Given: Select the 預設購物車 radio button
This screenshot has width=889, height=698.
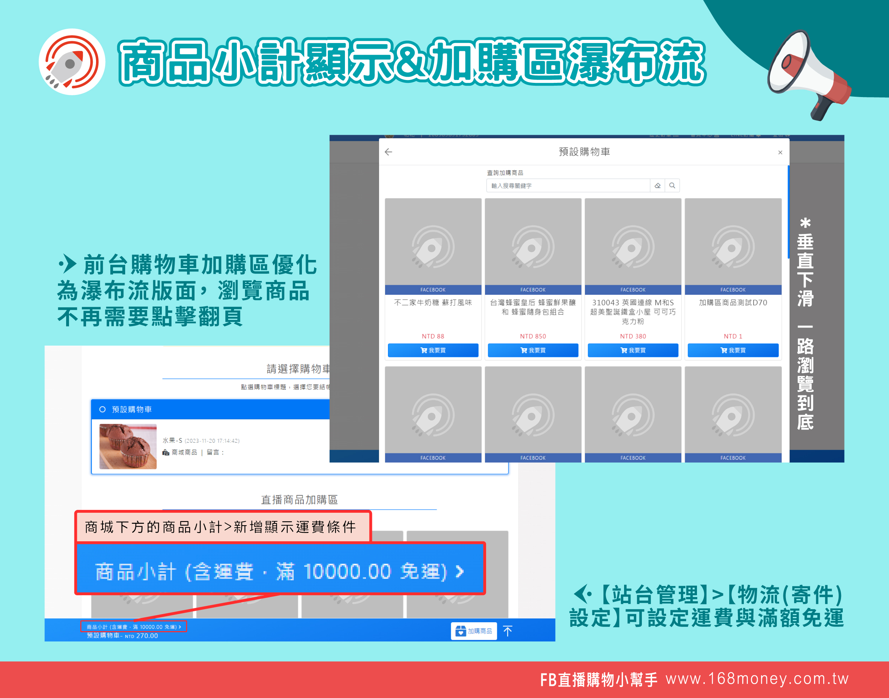Looking at the screenshot, I should [x=103, y=409].
